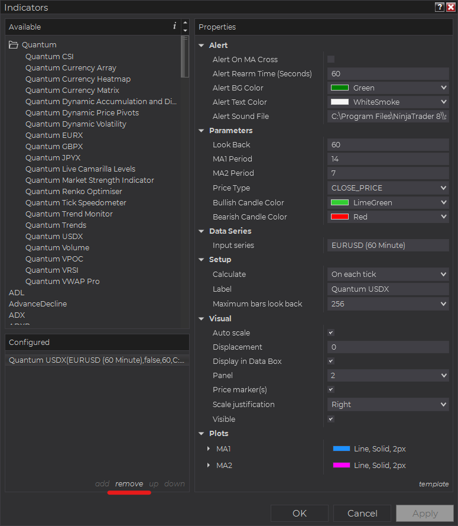Click the Look Back input field
The width and height of the screenshot is (458, 526).
pos(388,144)
